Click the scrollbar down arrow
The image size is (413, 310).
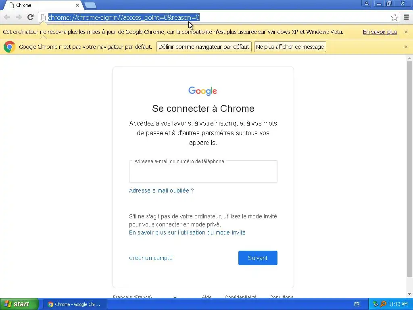(x=409, y=294)
